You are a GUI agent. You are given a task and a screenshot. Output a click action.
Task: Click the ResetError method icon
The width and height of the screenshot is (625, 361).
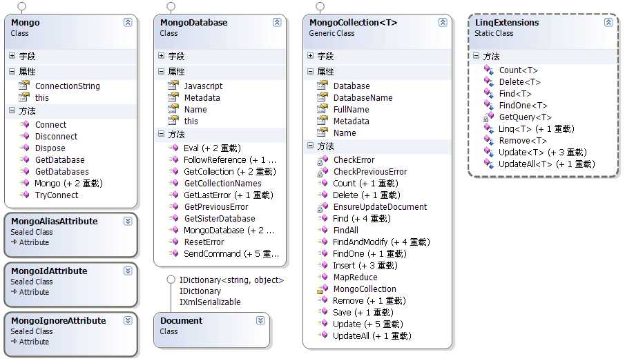(174, 242)
